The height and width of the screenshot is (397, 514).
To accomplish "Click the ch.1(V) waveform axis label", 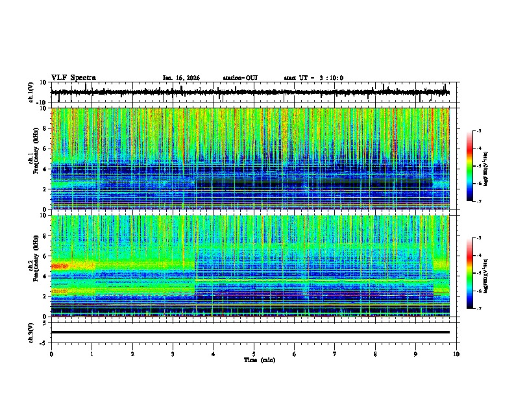I will 31,92.
